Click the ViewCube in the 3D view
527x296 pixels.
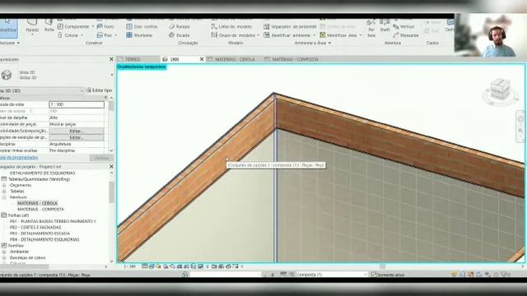click(500, 89)
